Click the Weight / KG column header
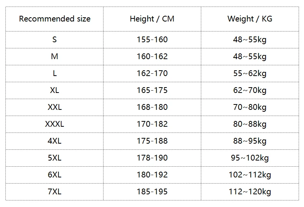Image resolution: width=304 pixels, height=207 pixels. 250,19
